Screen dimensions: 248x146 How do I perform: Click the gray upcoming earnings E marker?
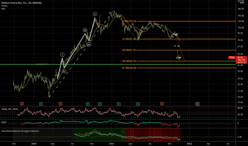[197, 104]
